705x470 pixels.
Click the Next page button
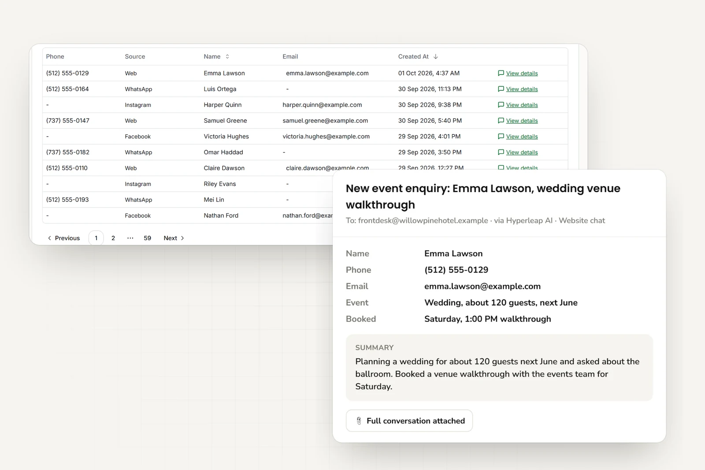pos(174,238)
